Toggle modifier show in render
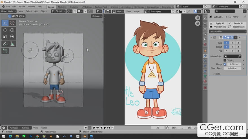This screenshot has width=248, height=139. point(232,38)
